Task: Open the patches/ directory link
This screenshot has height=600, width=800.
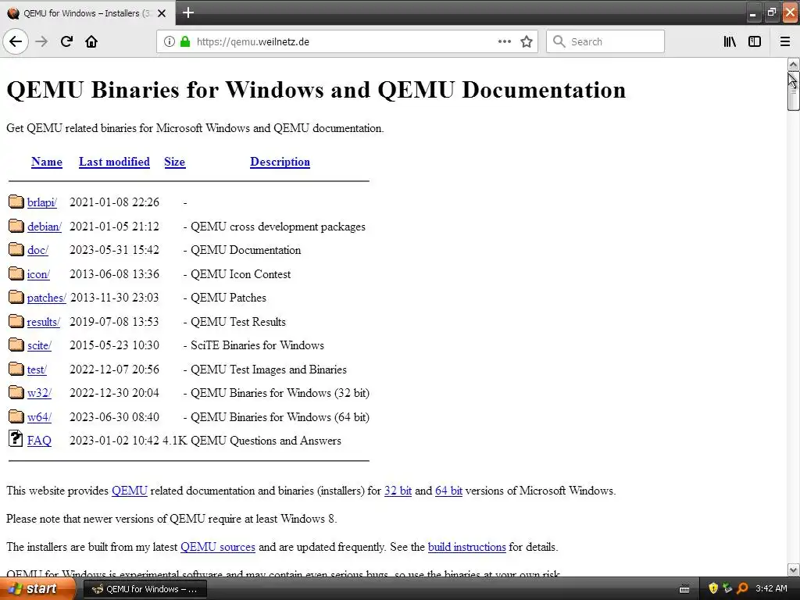Action: [46, 298]
